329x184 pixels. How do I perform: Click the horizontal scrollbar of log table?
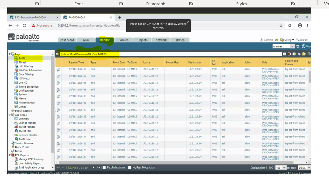[x=176, y=162]
